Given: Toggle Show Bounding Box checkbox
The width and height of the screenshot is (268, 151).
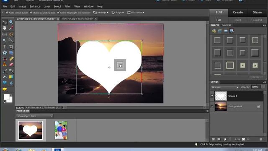Looking at the screenshot, I should (31, 13).
